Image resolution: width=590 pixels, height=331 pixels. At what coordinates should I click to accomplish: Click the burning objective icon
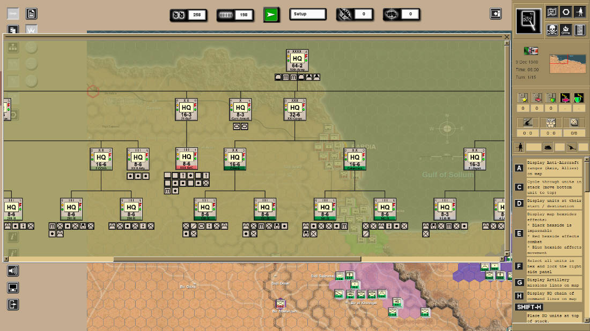566,29
